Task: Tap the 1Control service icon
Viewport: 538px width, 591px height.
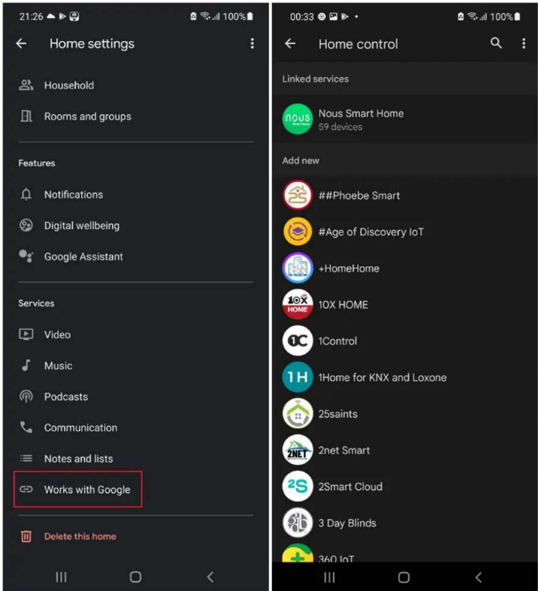Action: click(297, 341)
